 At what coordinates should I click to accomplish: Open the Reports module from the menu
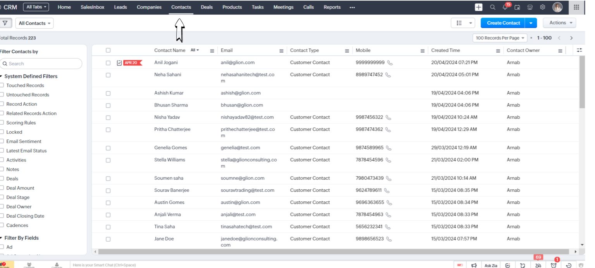pyautogui.click(x=332, y=7)
